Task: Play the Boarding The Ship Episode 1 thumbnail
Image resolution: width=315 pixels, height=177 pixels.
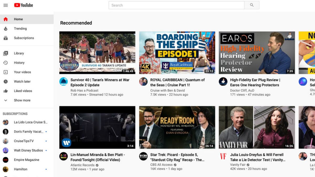Action: (x=177, y=52)
